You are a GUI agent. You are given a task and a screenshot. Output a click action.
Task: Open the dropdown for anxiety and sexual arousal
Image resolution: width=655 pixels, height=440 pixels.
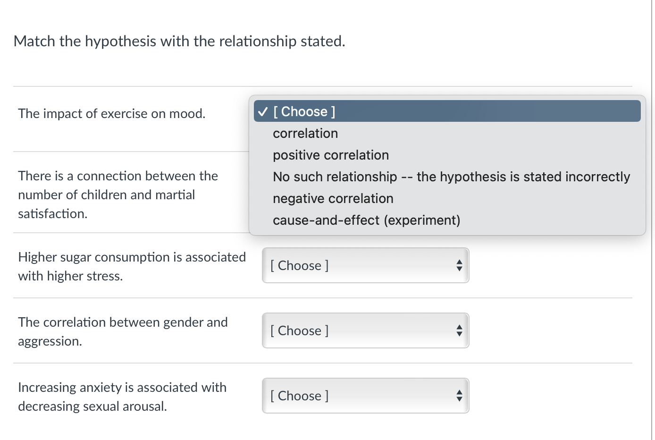coord(365,396)
